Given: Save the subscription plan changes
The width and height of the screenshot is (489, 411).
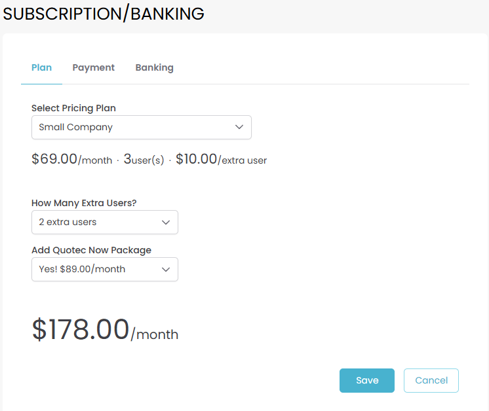Looking at the screenshot, I should click(366, 380).
